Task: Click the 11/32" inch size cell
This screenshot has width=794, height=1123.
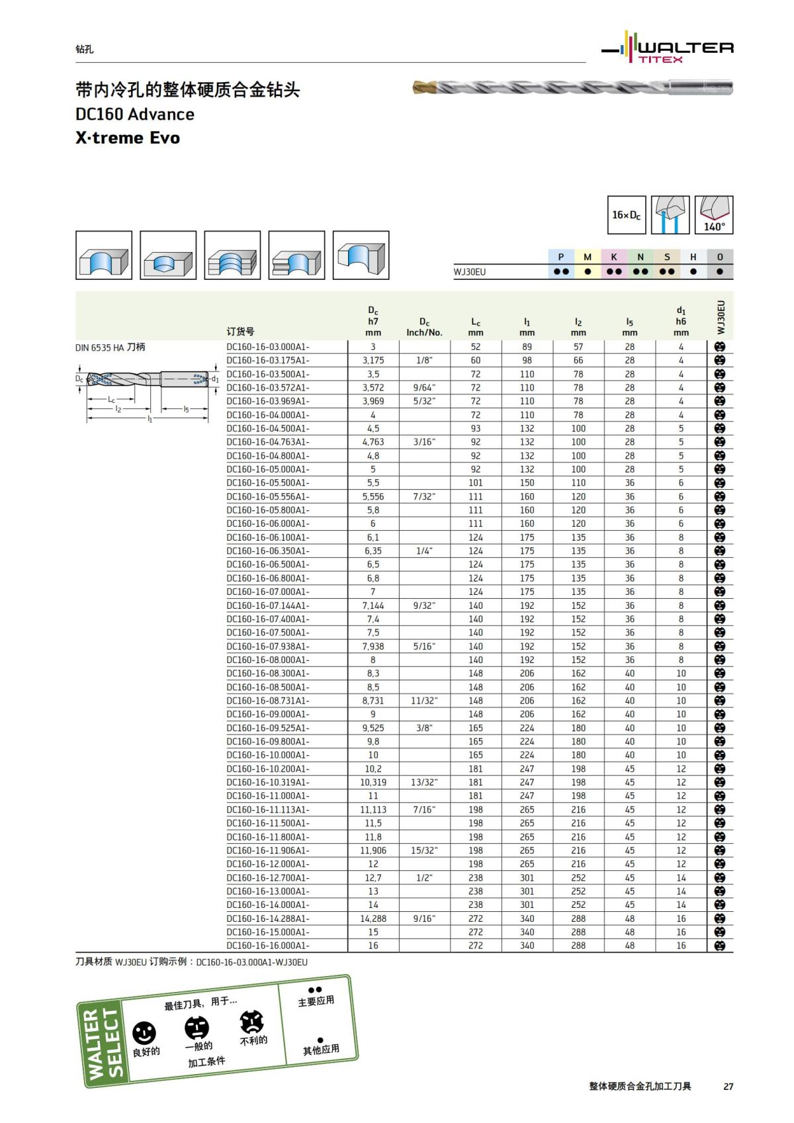Action: (x=424, y=701)
